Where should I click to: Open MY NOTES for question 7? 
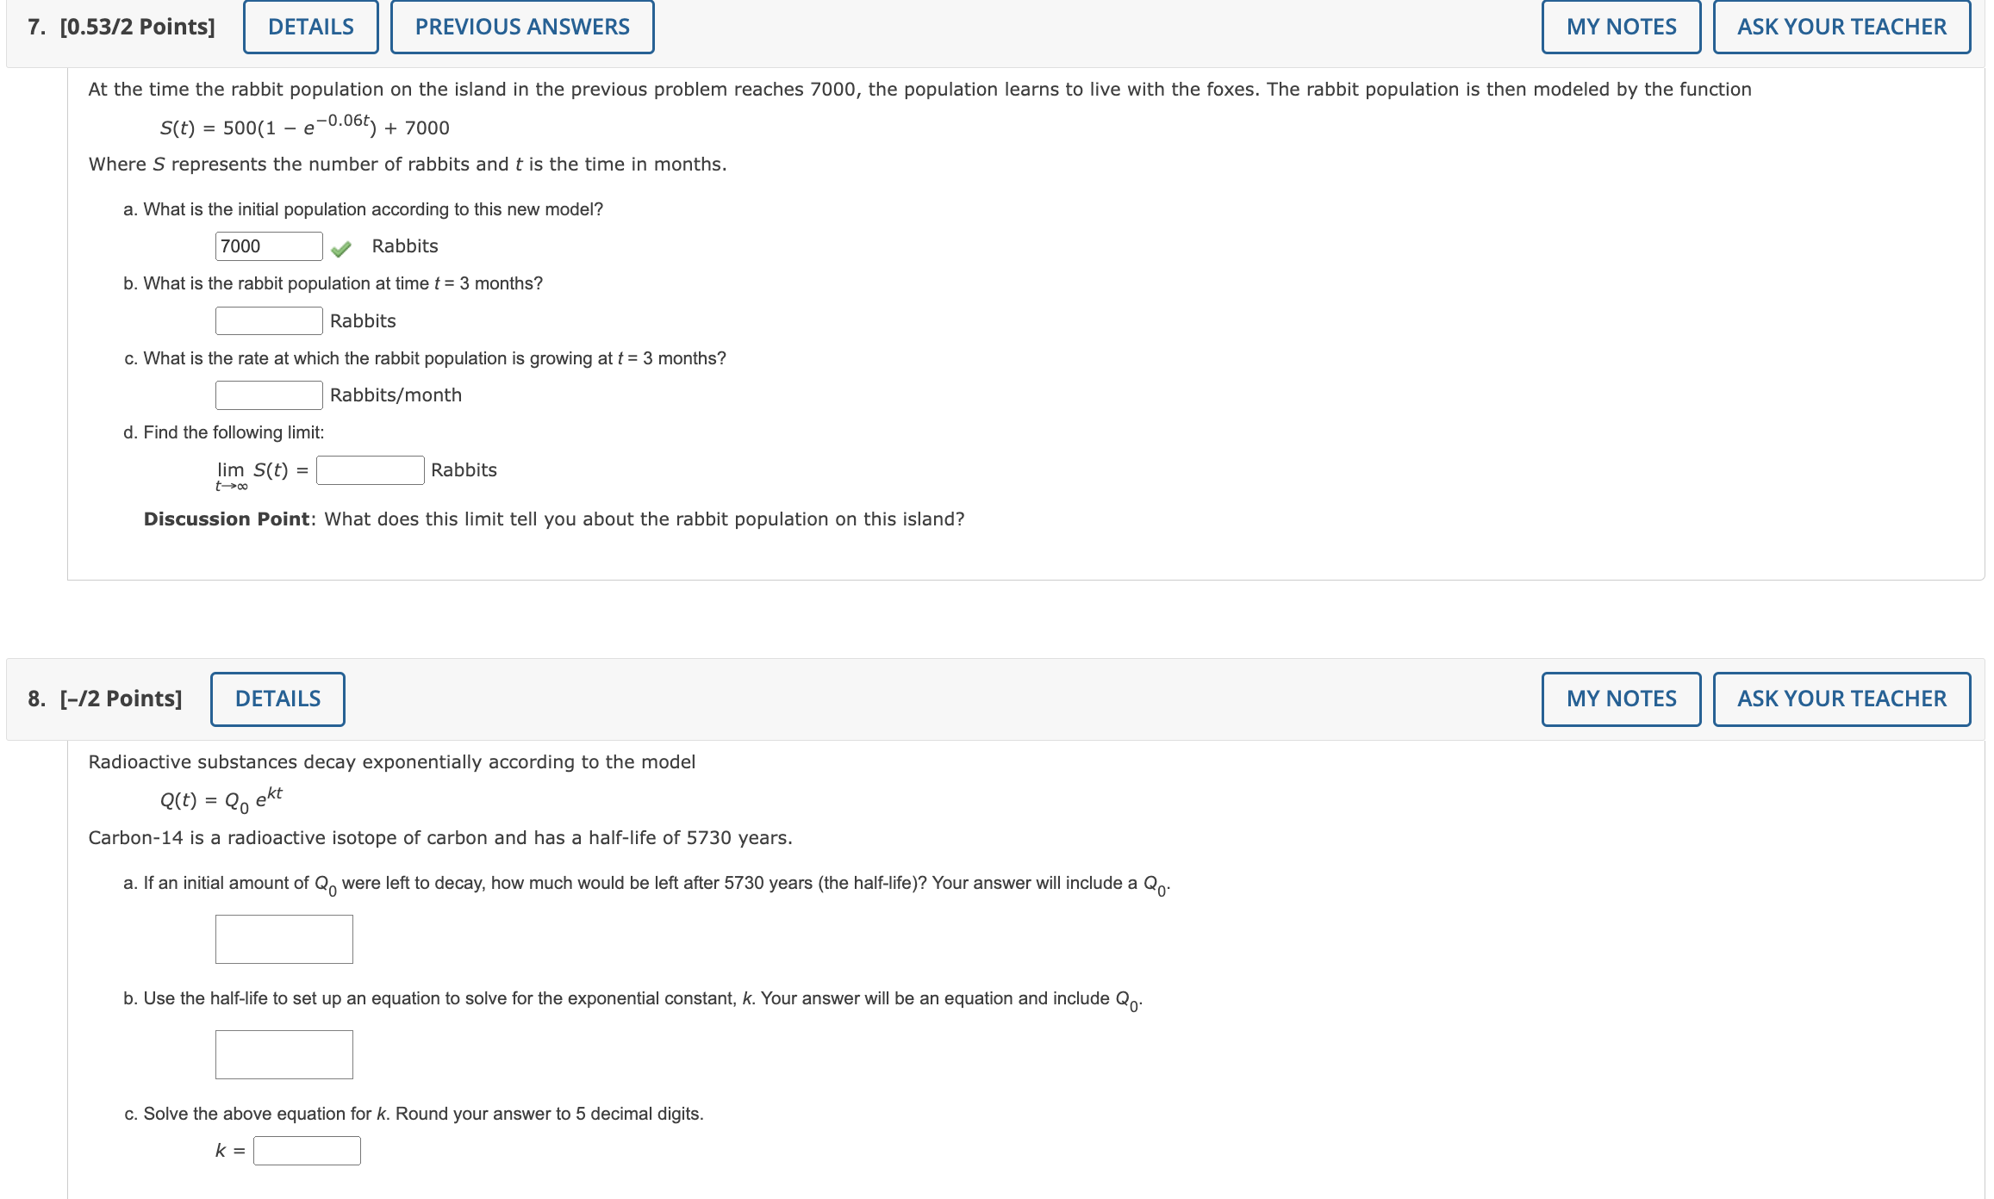coord(1620,26)
